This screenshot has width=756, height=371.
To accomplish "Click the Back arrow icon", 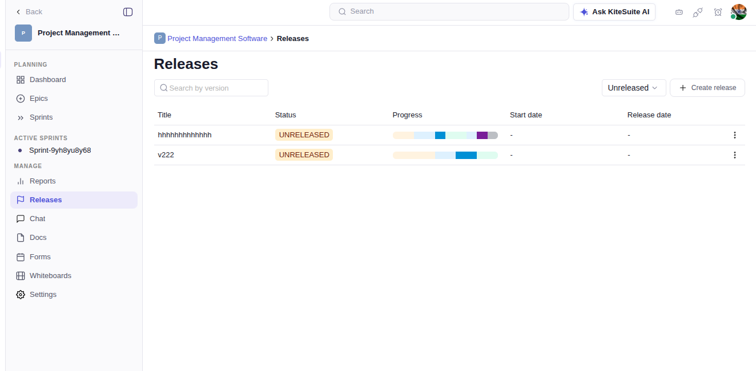I will [x=18, y=12].
